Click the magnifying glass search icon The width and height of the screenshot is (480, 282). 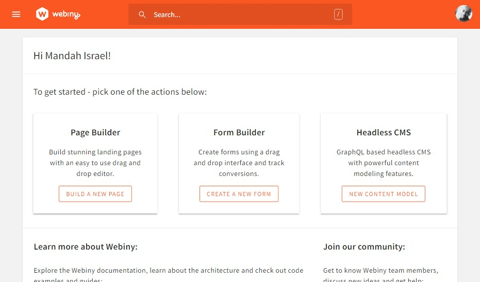(142, 14)
